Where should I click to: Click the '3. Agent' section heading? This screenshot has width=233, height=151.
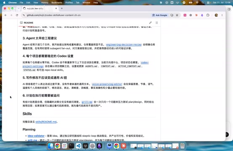[40, 38]
